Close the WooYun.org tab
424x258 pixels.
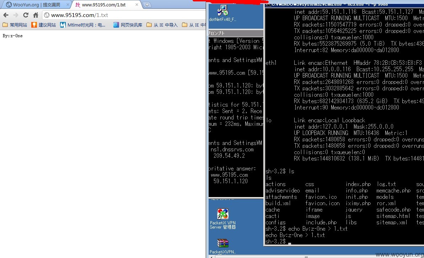68,5
